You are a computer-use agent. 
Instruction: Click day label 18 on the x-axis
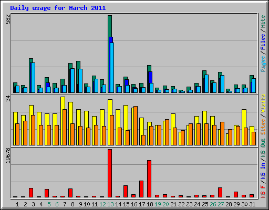click(150, 204)
